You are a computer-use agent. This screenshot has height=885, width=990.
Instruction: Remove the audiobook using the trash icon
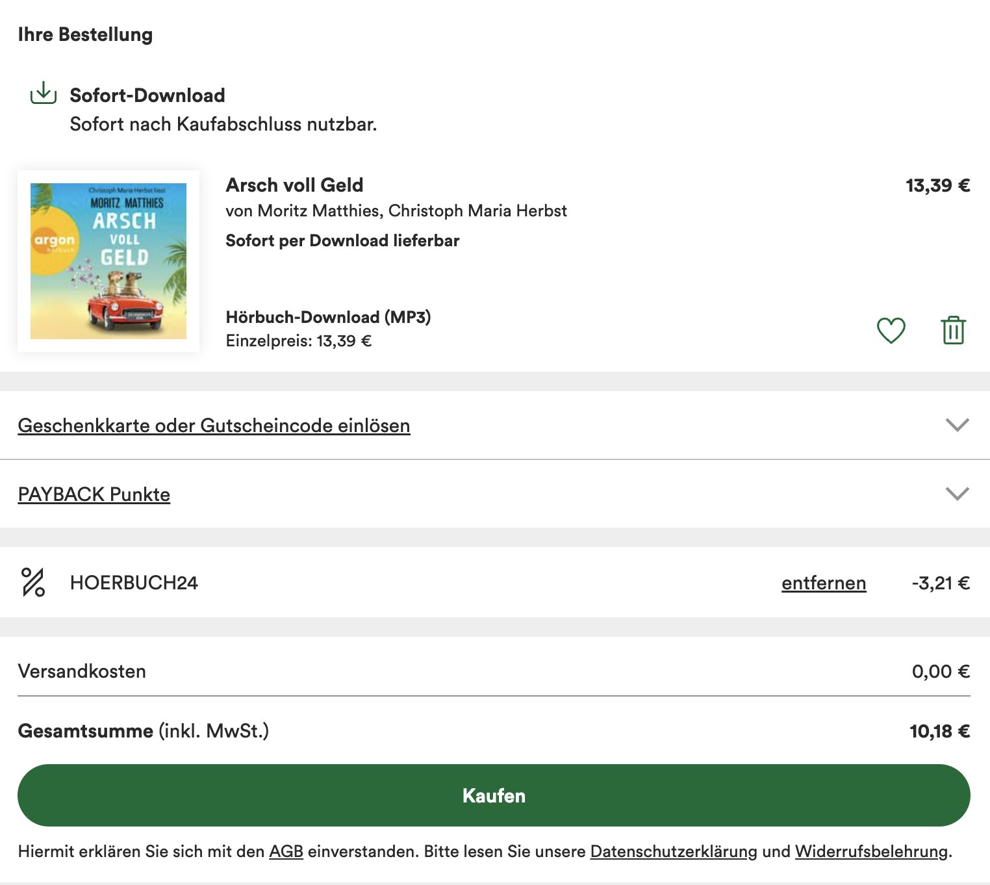[953, 330]
